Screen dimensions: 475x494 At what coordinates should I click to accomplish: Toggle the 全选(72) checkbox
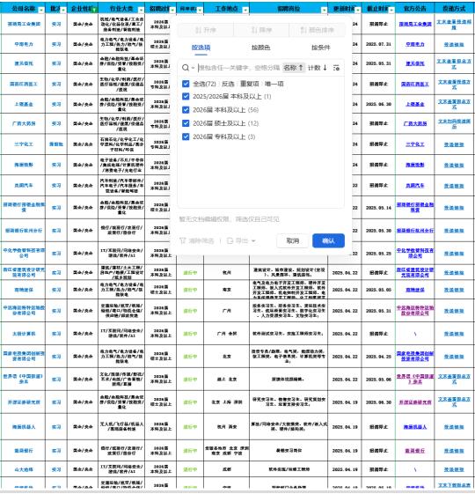[x=186, y=84]
